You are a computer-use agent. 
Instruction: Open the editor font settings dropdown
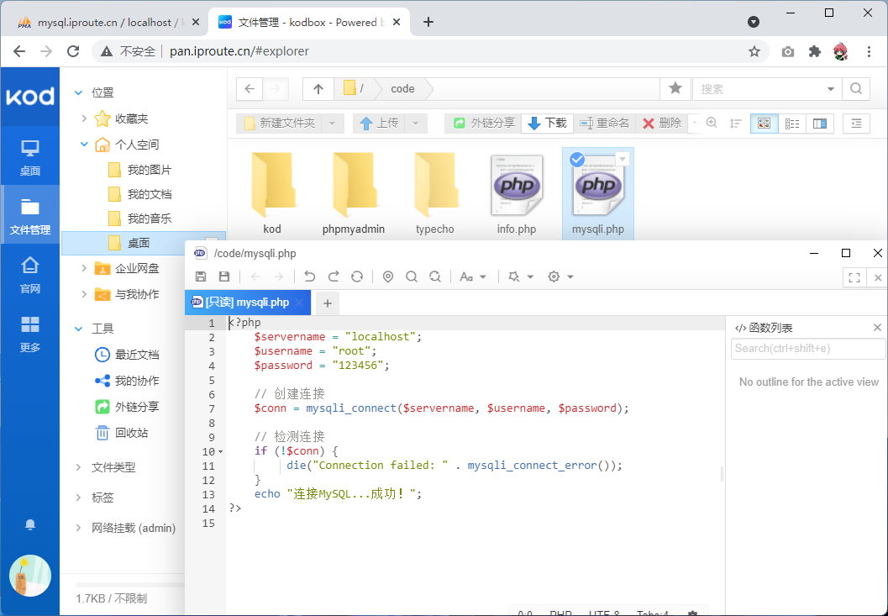473,276
